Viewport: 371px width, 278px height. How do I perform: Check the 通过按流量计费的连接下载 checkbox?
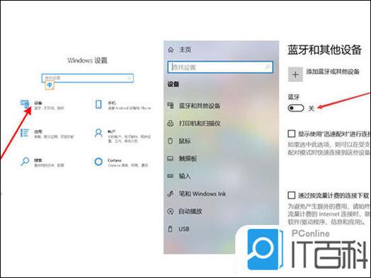click(292, 195)
